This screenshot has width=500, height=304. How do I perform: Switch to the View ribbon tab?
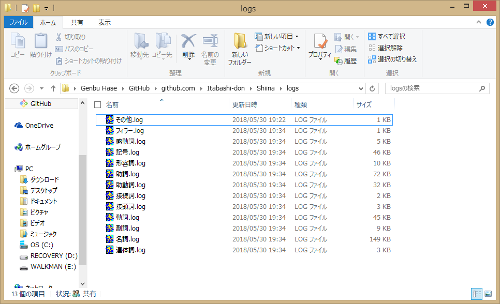click(105, 23)
